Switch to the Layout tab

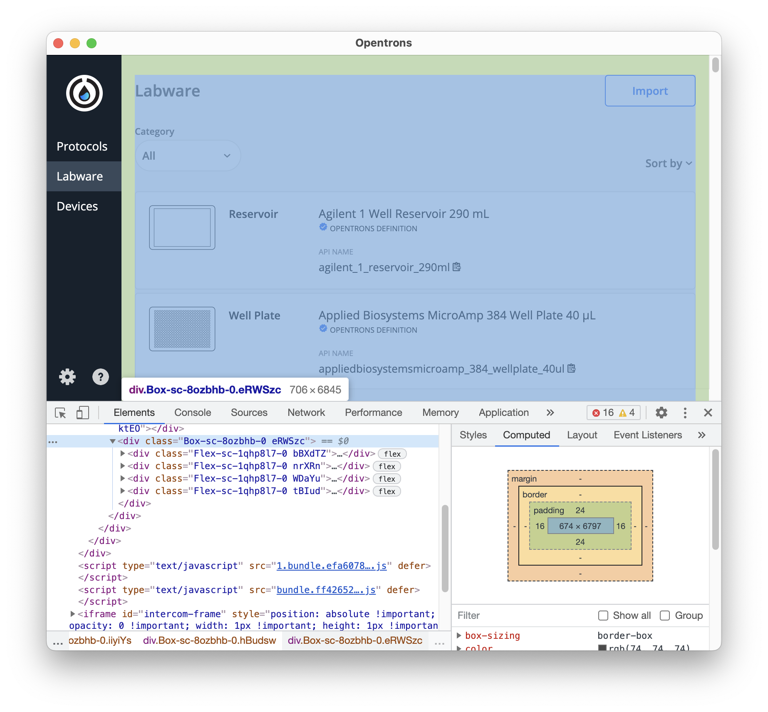pyautogui.click(x=582, y=435)
